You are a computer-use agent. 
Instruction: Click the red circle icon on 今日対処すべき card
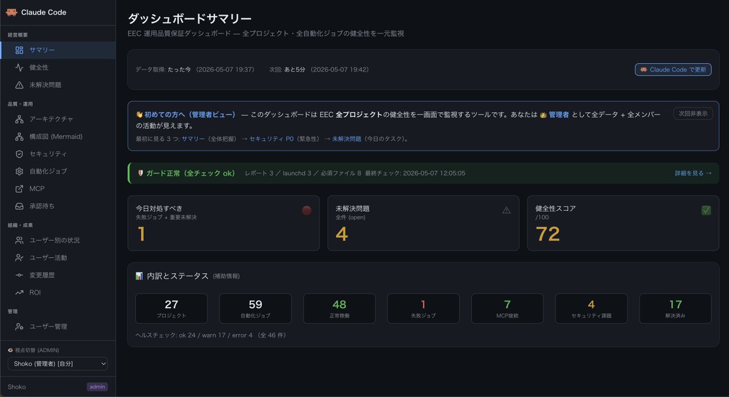(x=307, y=210)
